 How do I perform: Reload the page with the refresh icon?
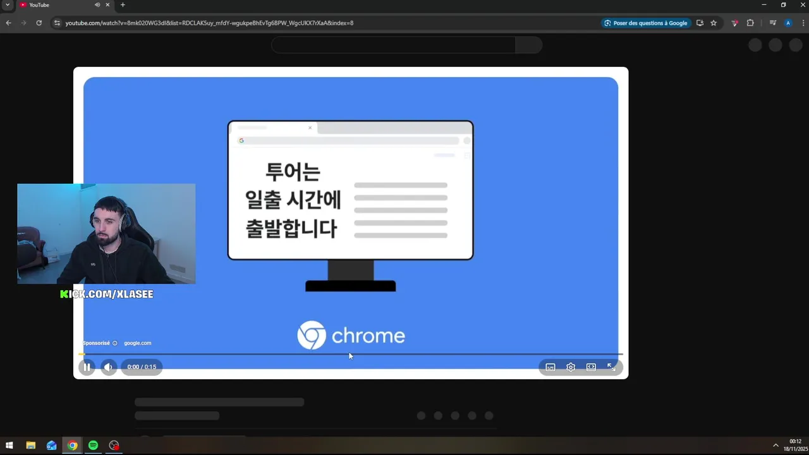pyautogui.click(x=39, y=23)
